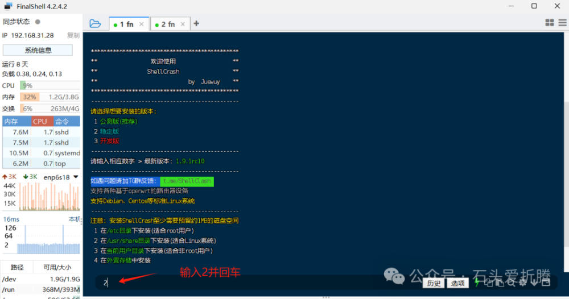Click the fullscreen window icon in command bar

pos(546,283)
